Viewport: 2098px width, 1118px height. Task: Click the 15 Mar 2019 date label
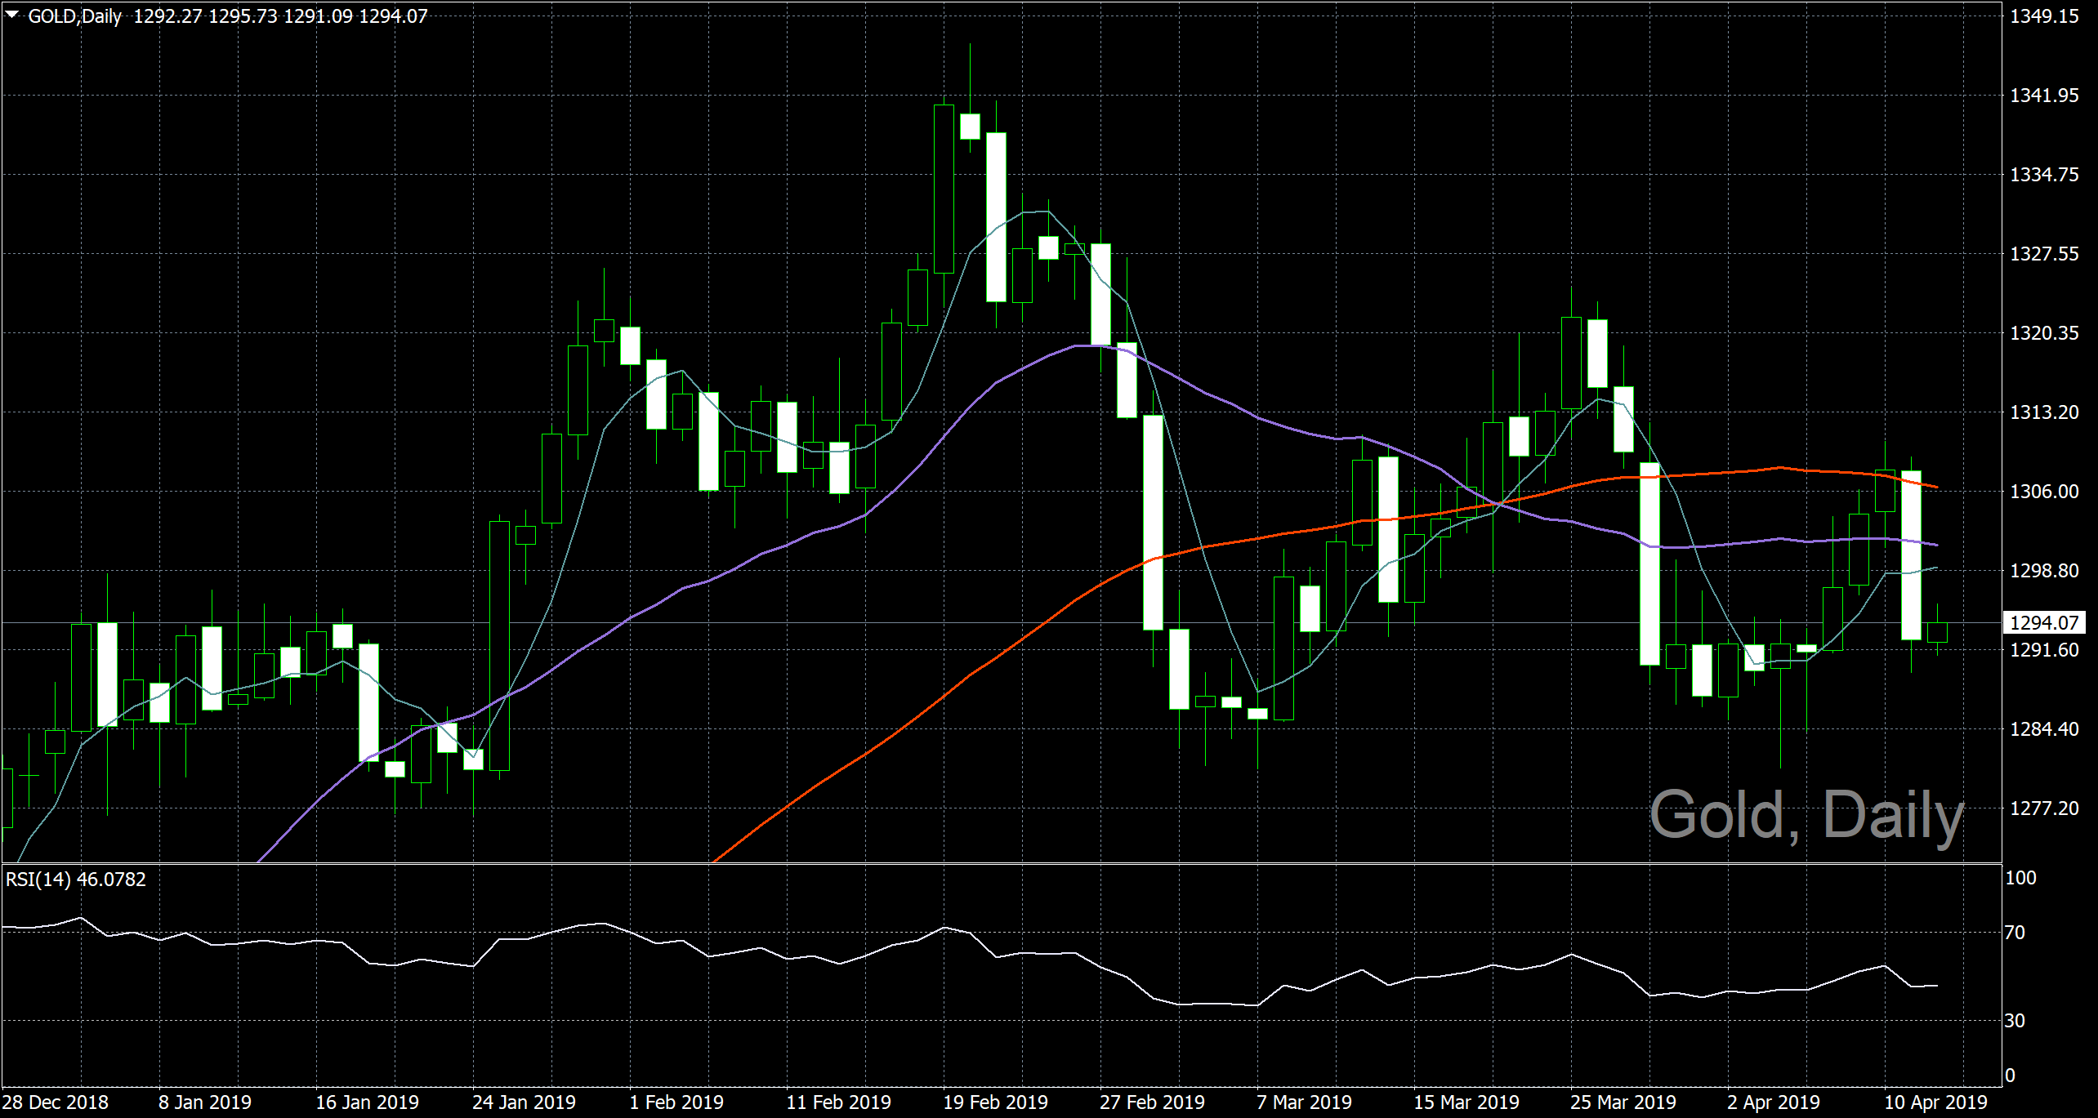[1466, 1102]
